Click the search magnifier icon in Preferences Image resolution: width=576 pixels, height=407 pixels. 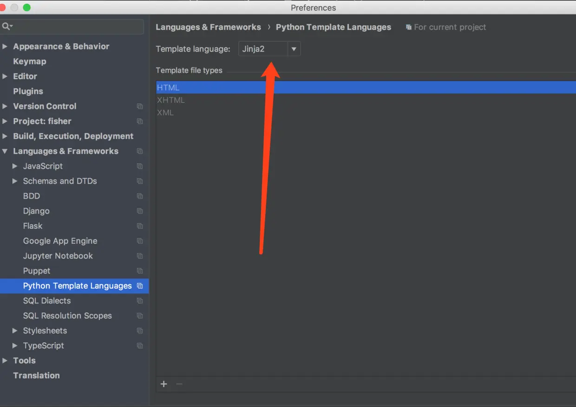pyautogui.click(x=7, y=27)
